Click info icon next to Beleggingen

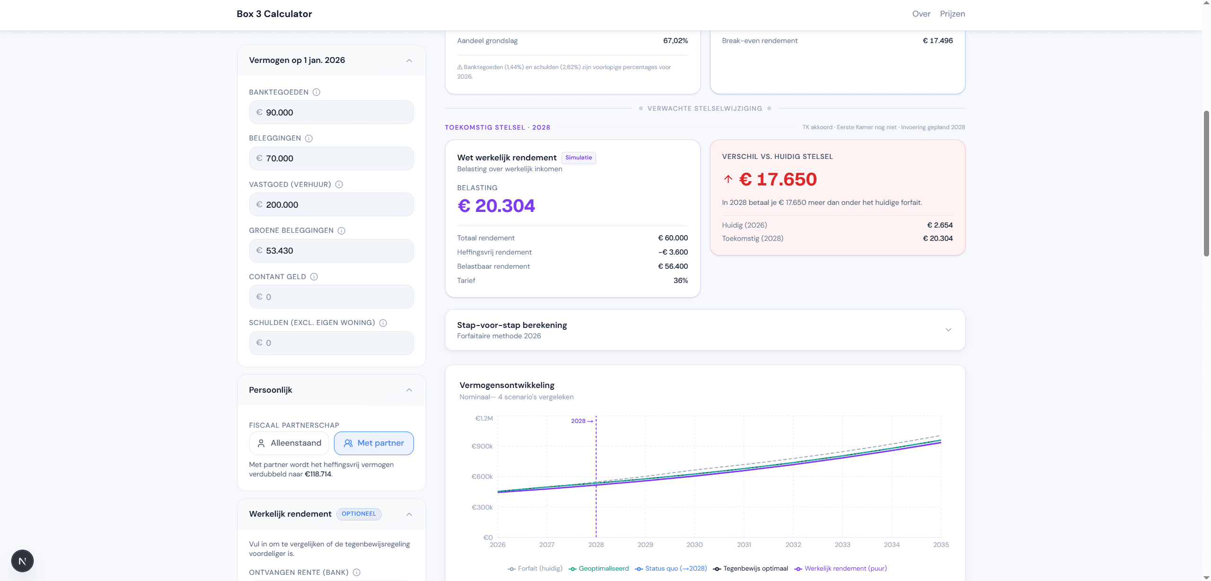(309, 138)
